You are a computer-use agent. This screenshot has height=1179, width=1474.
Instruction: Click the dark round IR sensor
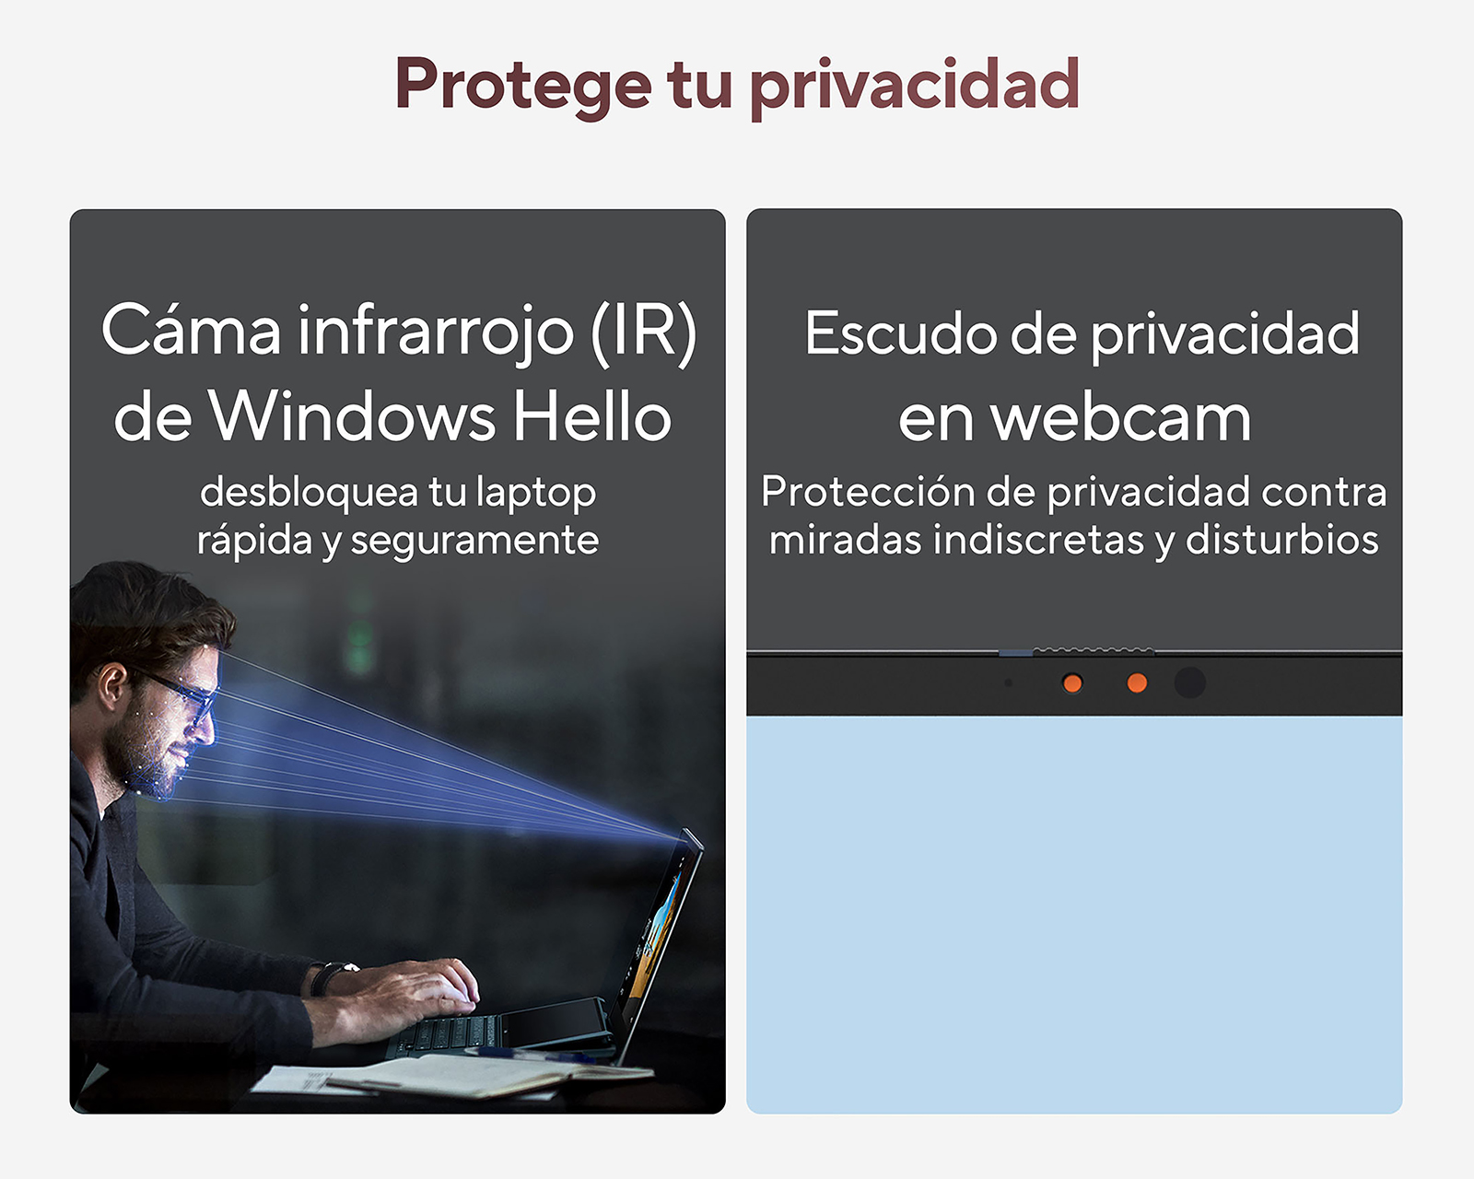[1190, 683]
